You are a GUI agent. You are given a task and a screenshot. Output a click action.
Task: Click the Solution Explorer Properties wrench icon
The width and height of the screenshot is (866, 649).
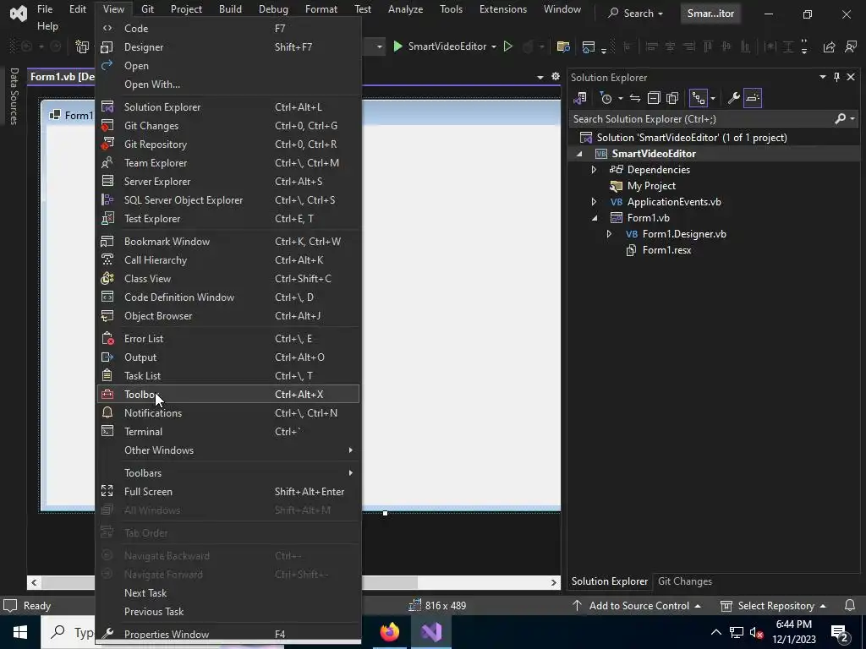point(733,98)
